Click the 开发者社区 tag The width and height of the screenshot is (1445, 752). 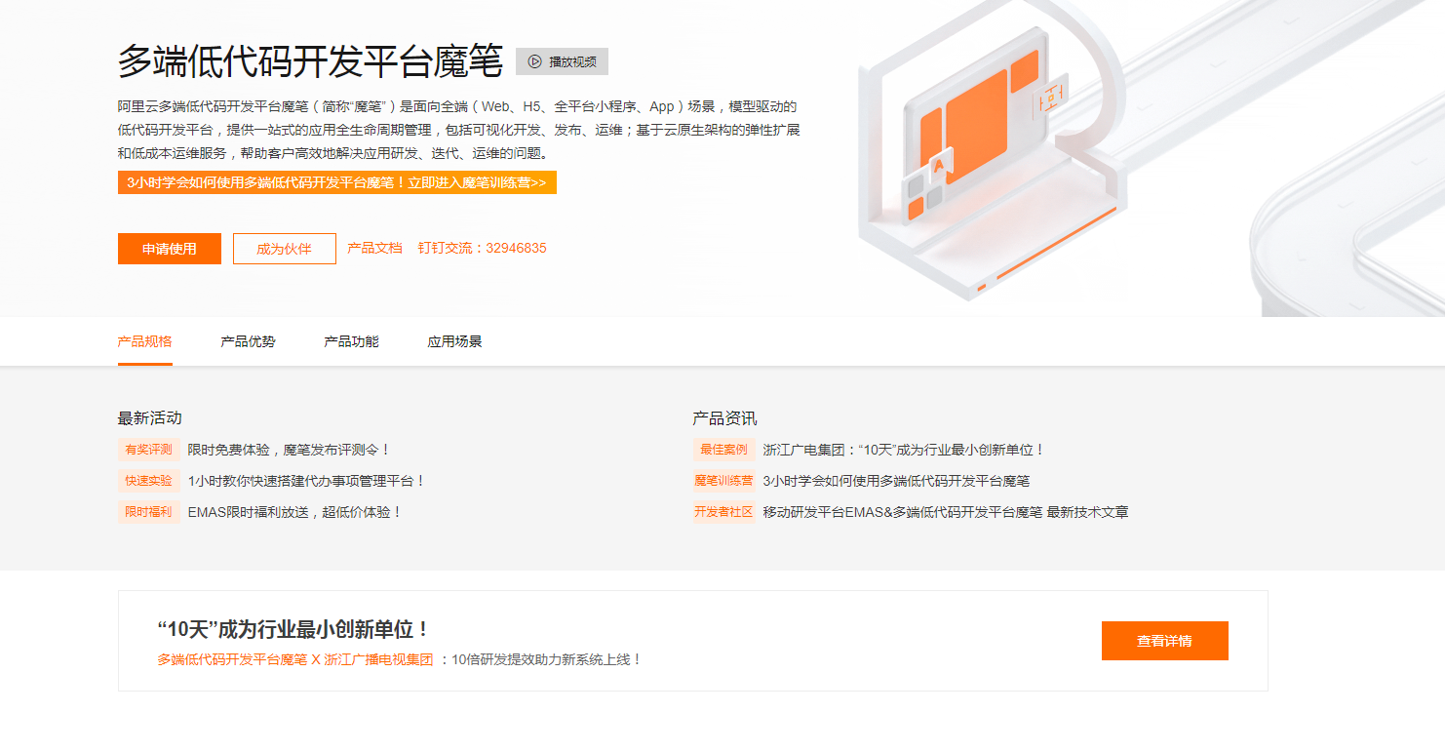[x=724, y=512]
